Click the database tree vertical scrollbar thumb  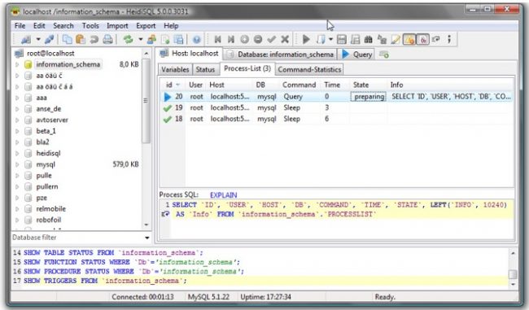(x=146, y=101)
